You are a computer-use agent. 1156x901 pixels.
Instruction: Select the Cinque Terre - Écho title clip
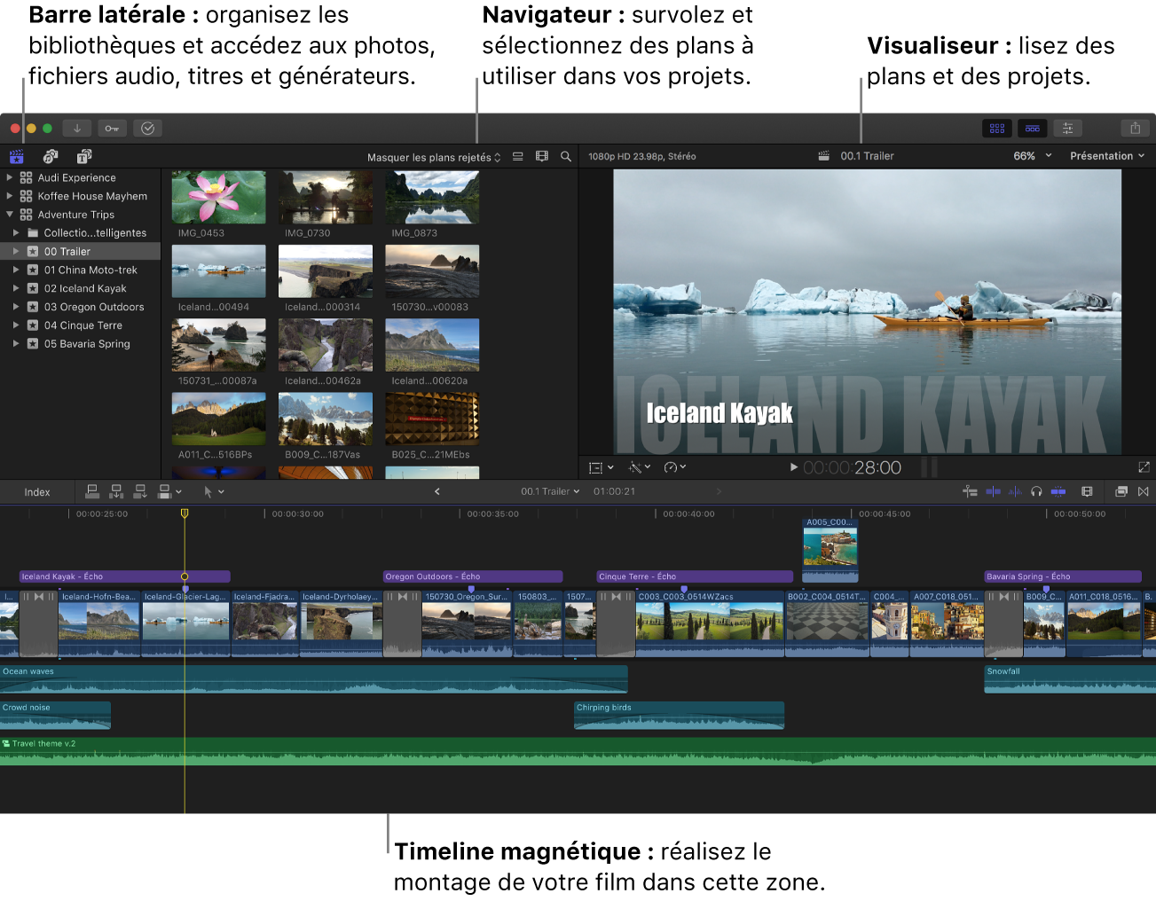(x=695, y=576)
